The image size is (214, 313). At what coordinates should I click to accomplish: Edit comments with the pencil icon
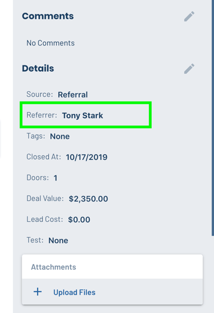click(x=189, y=17)
